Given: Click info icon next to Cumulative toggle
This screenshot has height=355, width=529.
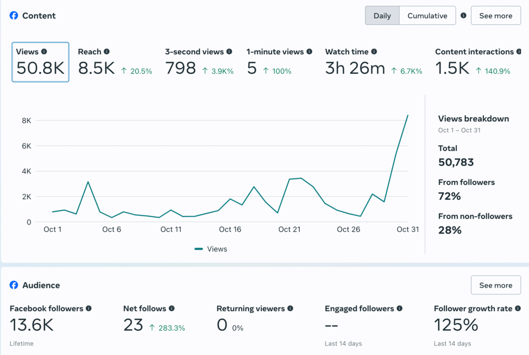Looking at the screenshot, I should pyautogui.click(x=463, y=16).
